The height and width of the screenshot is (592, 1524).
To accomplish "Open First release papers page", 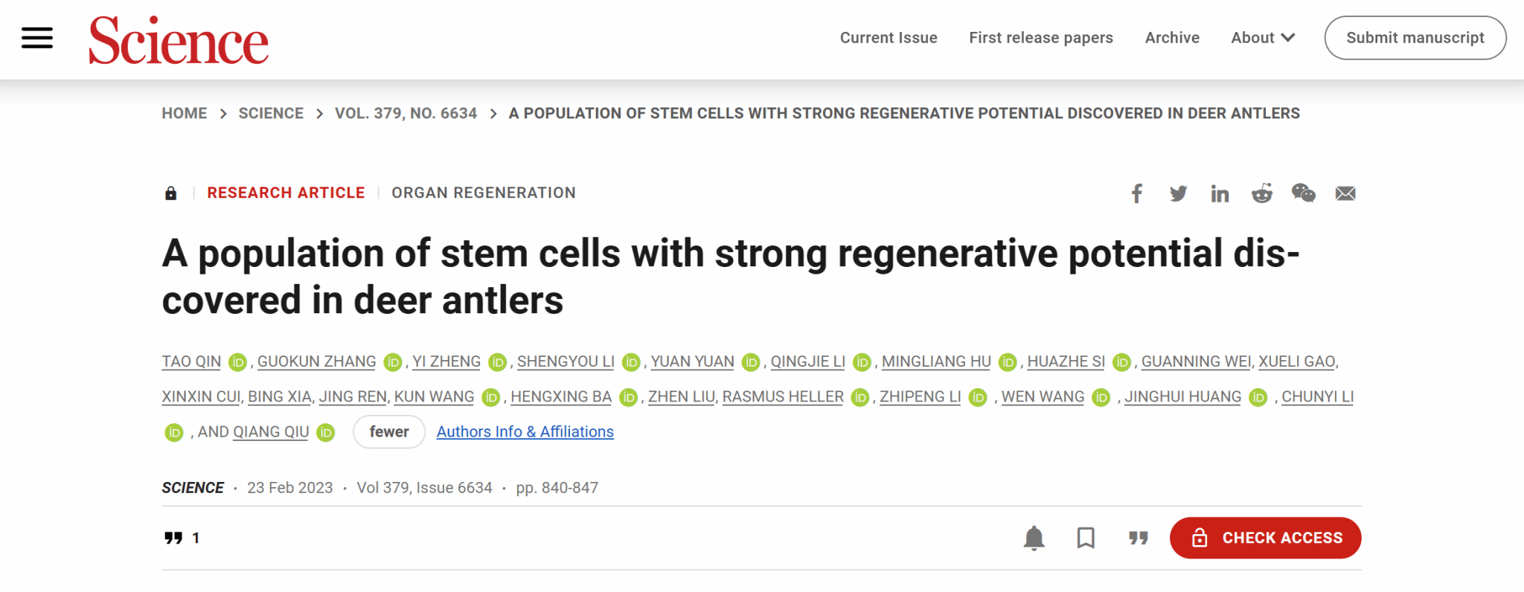I will pos(1040,38).
